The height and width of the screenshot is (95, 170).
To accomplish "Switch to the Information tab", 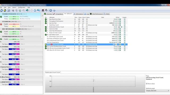I will (78, 14).
